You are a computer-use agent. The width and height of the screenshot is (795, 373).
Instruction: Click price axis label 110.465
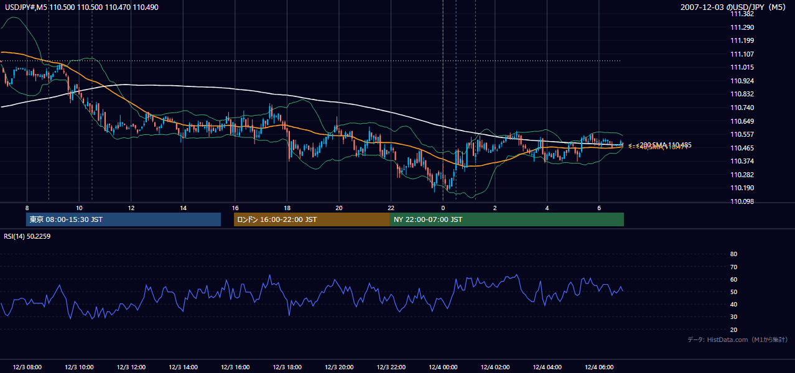[742, 148]
